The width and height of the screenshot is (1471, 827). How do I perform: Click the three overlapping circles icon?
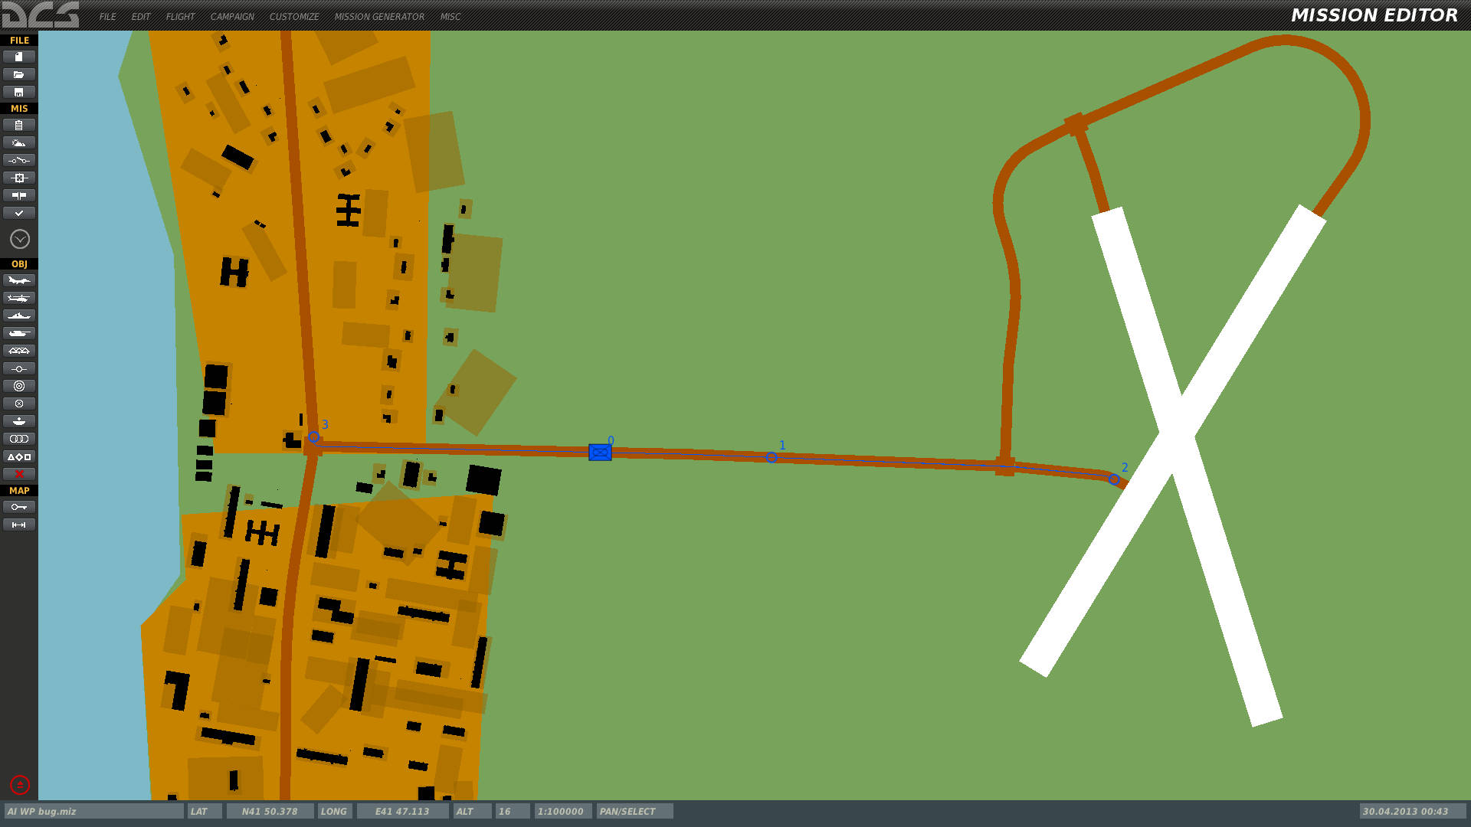click(19, 439)
